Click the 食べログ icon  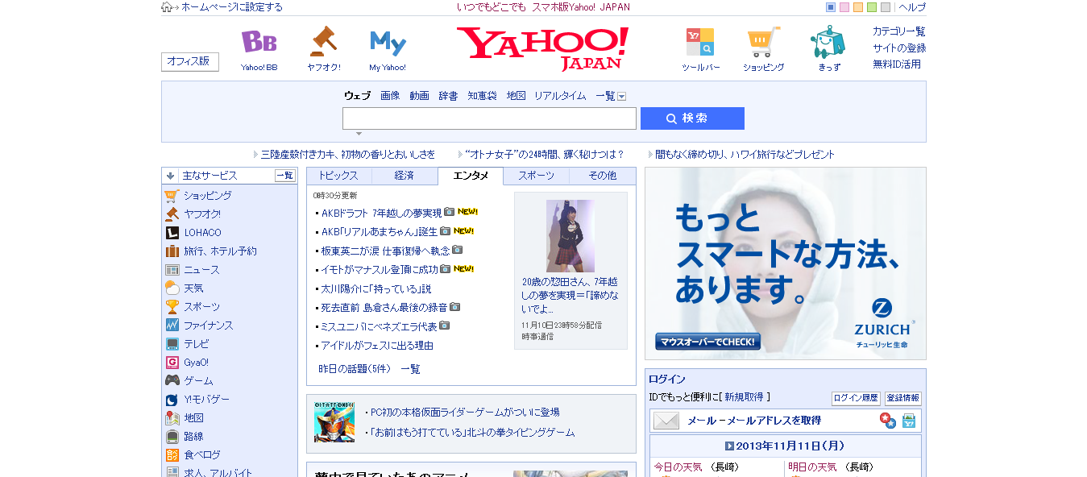click(172, 455)
